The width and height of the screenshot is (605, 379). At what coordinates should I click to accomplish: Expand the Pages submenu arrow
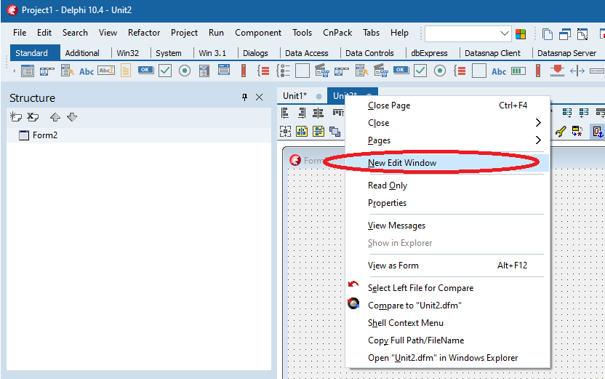538,140
